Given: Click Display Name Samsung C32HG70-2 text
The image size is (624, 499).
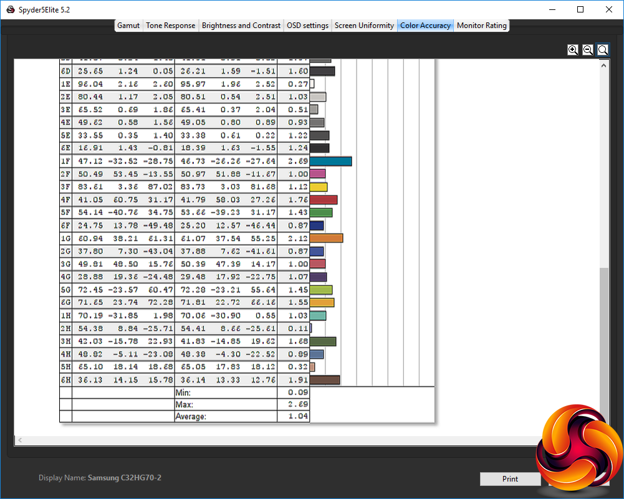Looking at the screenshot, I should point(100,478).
